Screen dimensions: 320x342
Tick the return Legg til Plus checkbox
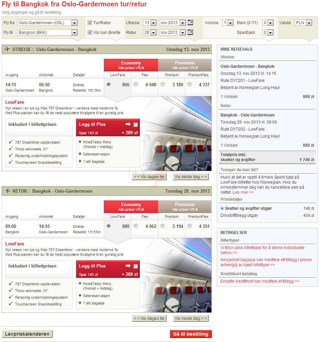coord(136,266)
